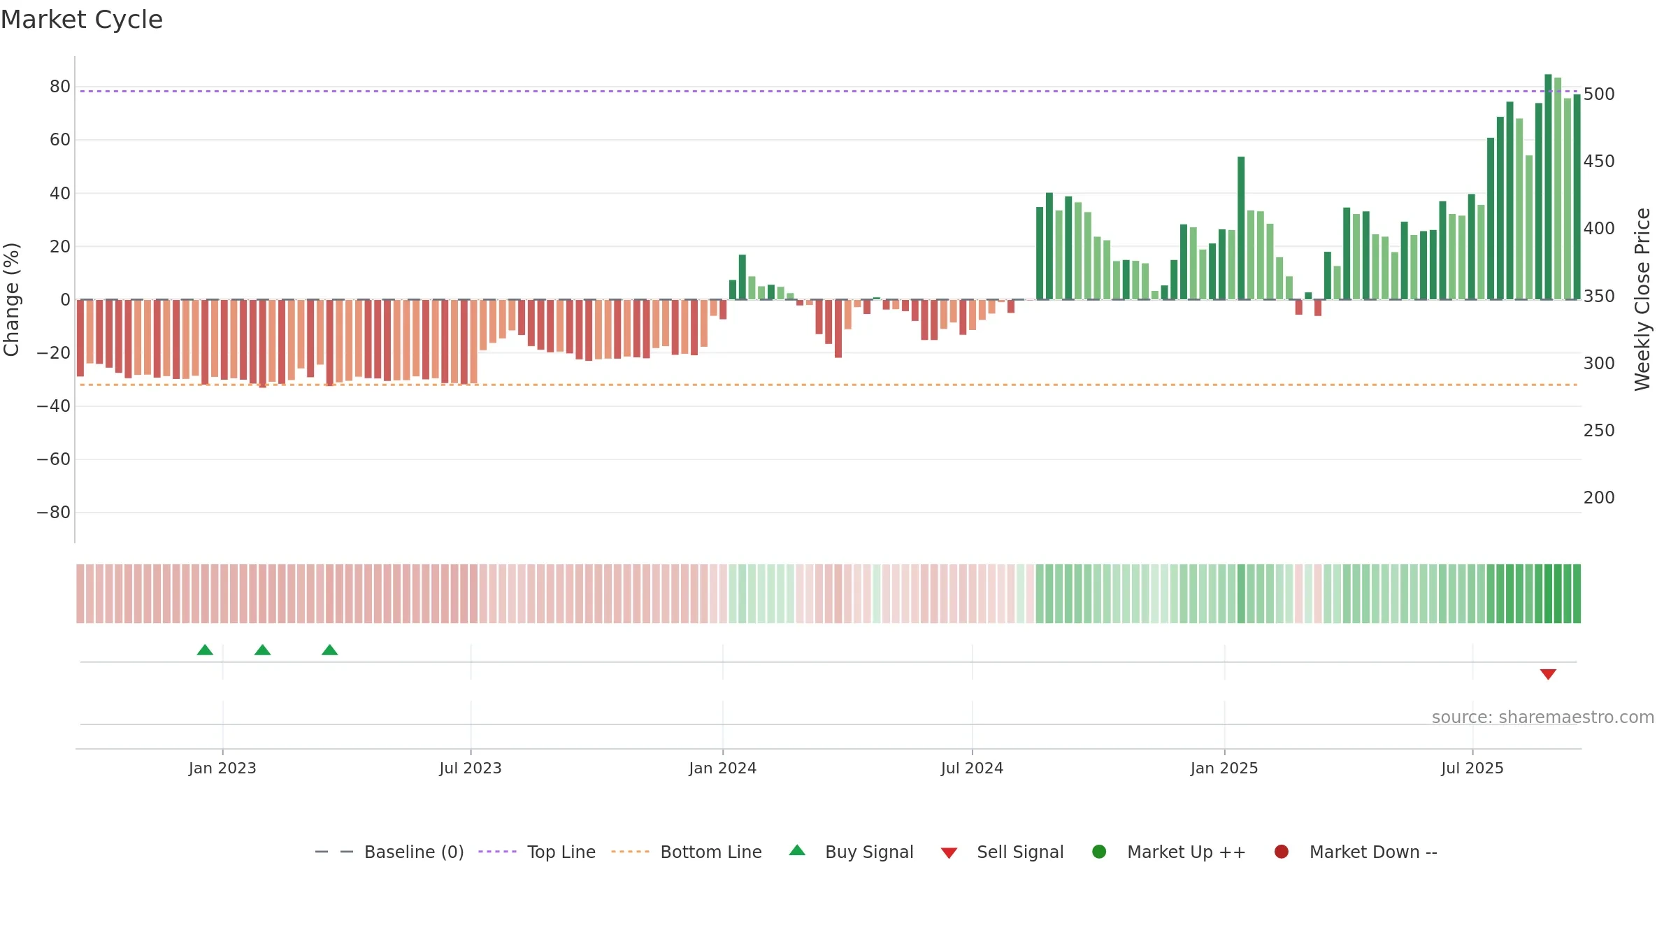Click the 200 tick on the price axis
Image resolution: width=1678 pixels, height=944 pixels.
[1599, 498]
